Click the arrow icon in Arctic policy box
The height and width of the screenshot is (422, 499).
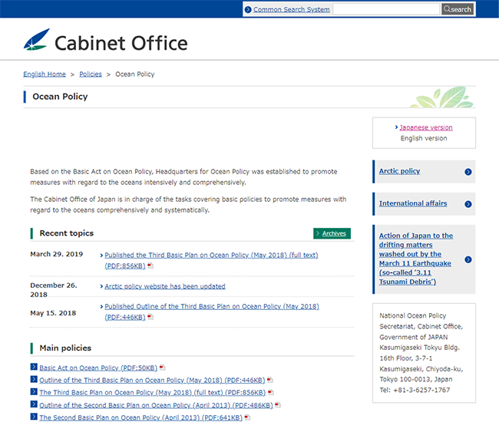coord(468,172)
